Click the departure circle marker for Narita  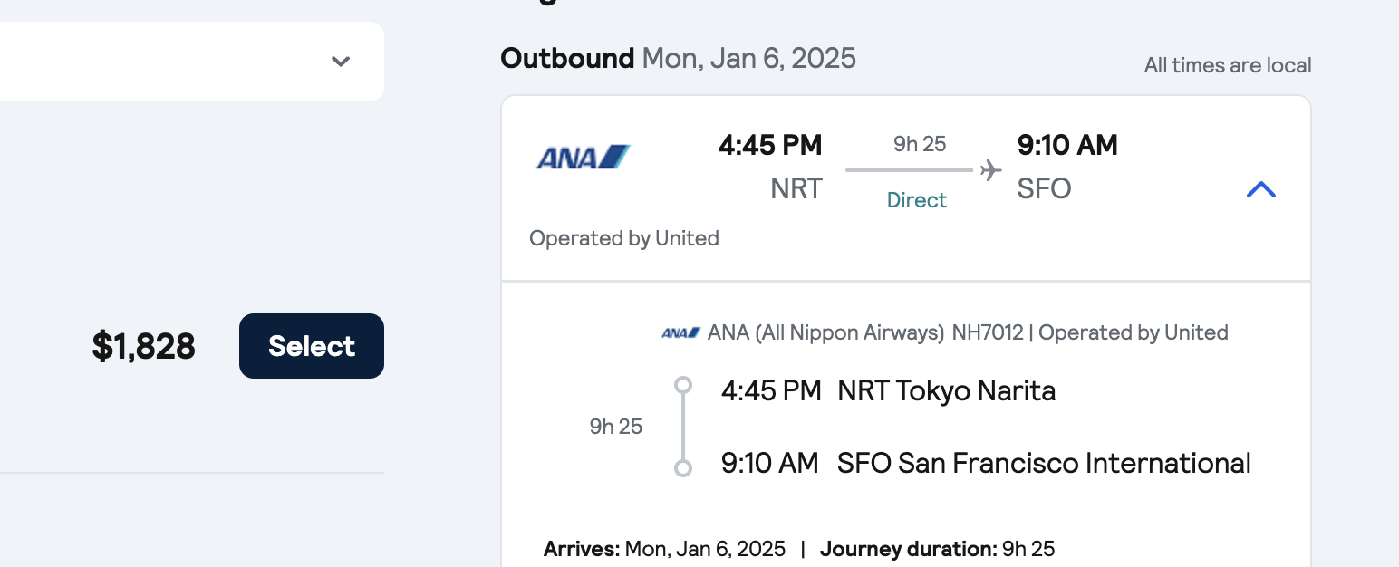click(683, 386)
